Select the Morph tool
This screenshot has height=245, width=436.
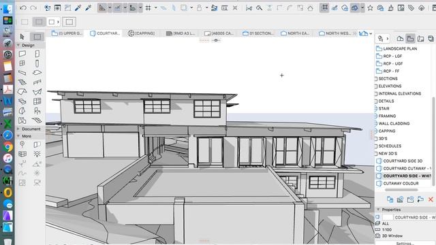(22, 111)
